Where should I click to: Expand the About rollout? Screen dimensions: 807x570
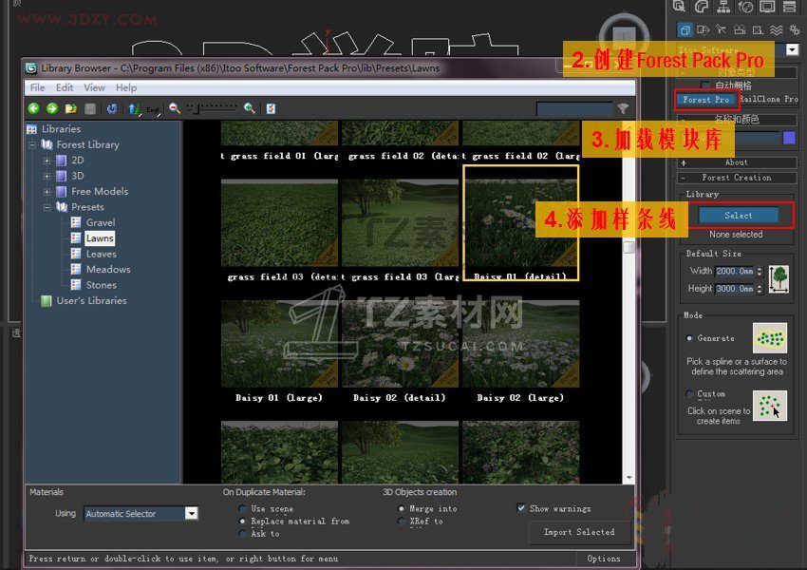click(737, 162)
